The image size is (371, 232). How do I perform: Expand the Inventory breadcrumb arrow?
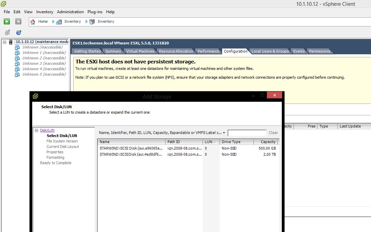click(x=86, y=22)
